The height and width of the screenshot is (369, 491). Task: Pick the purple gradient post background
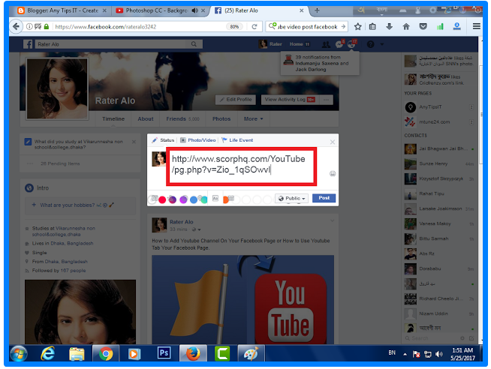(x=173, y=199)
